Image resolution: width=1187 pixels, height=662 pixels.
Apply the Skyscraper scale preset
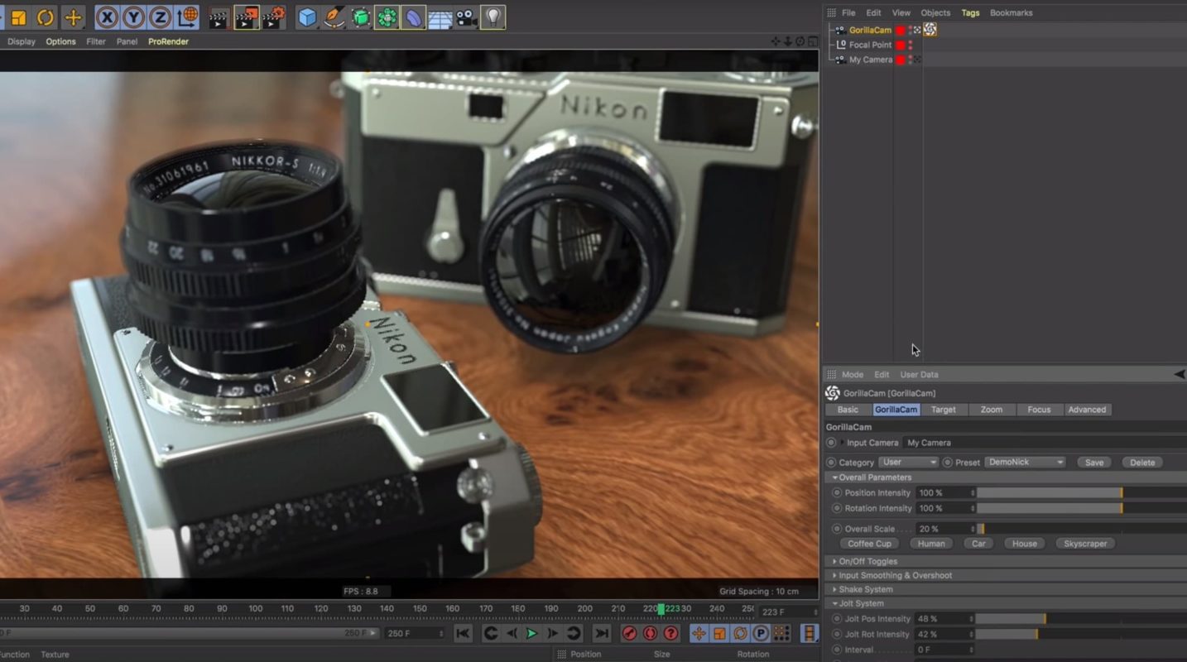point(1085,544)
